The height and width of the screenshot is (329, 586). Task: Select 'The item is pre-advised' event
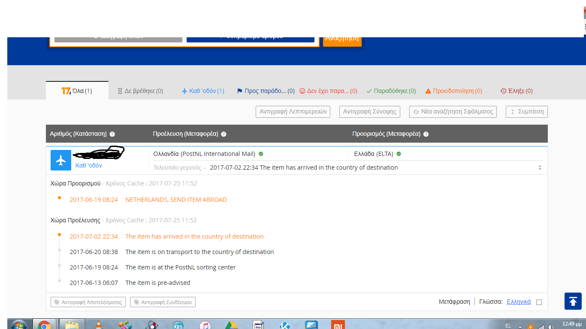158,283
